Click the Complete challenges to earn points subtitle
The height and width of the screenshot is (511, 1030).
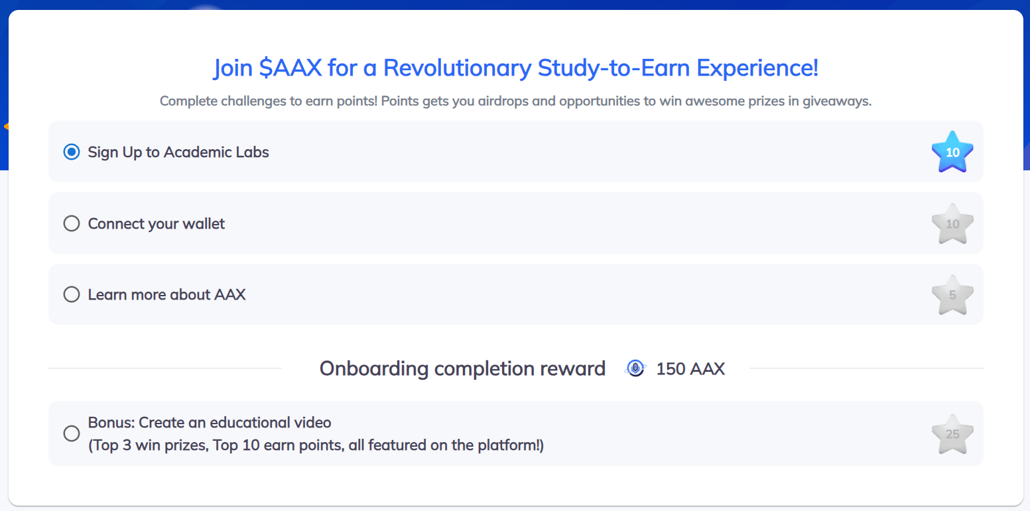pos(515,101)
